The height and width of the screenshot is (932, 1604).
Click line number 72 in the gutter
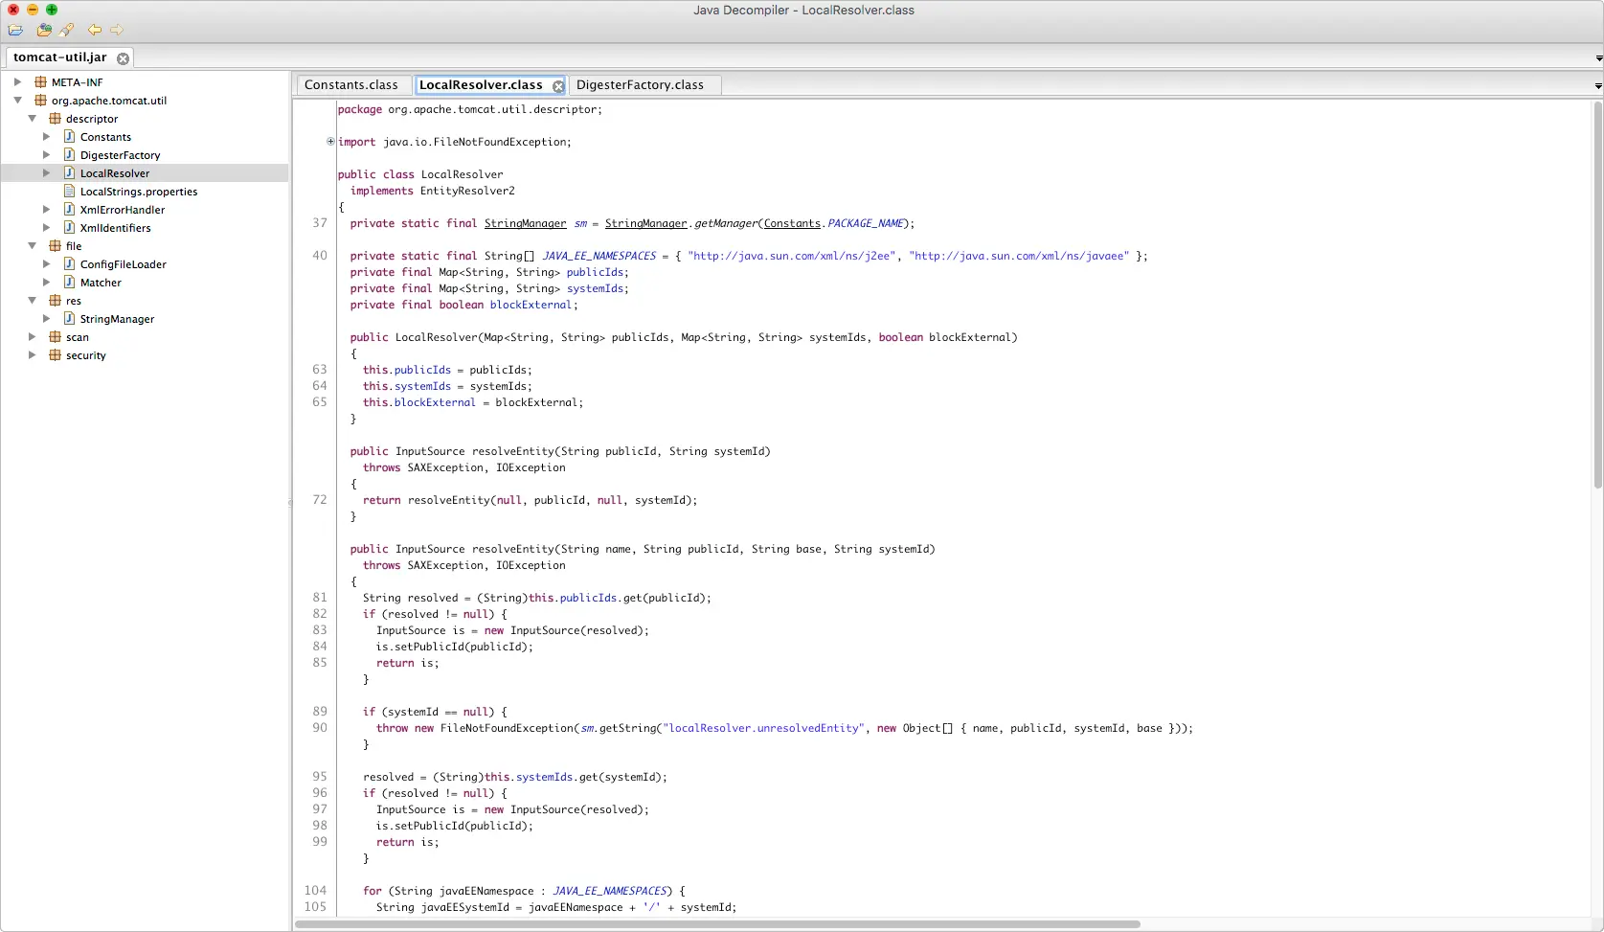(320, 500)
